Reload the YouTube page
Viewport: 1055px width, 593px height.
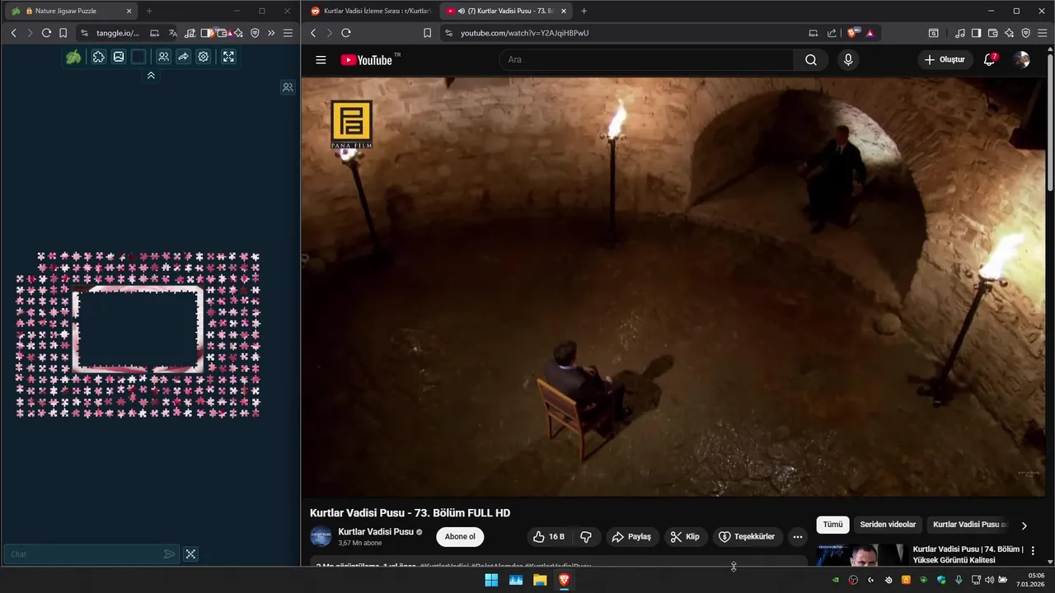[x=346, y=33]
